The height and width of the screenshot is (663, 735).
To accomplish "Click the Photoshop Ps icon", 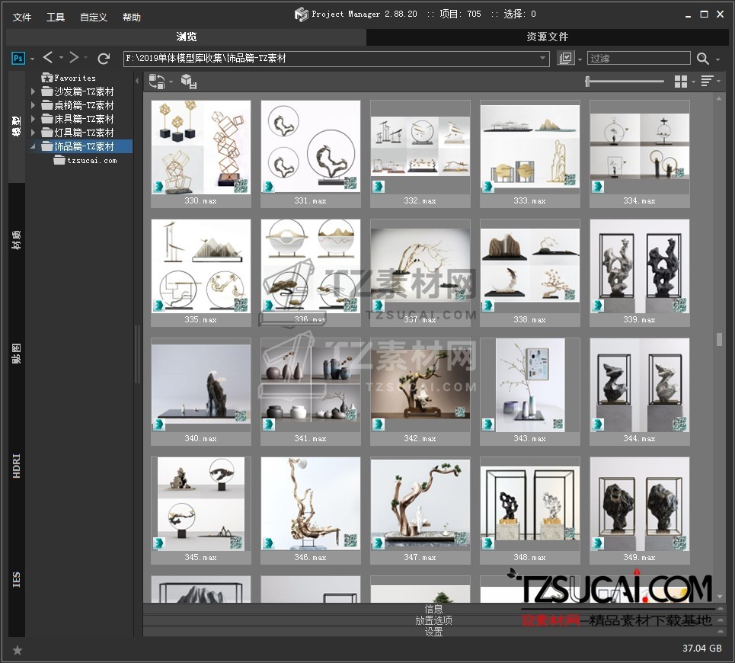I will [19, 58].
